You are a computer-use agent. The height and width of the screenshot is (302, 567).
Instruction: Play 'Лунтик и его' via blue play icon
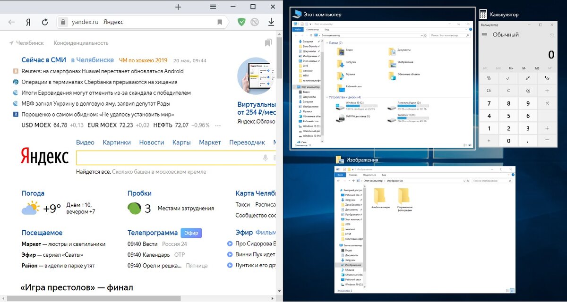230,266
